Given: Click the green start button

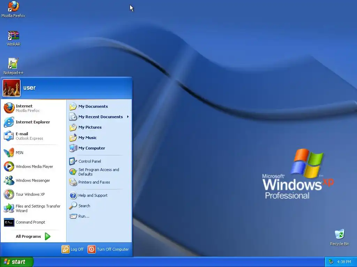Looking at the screenshot, I should (x=16, y=262).
